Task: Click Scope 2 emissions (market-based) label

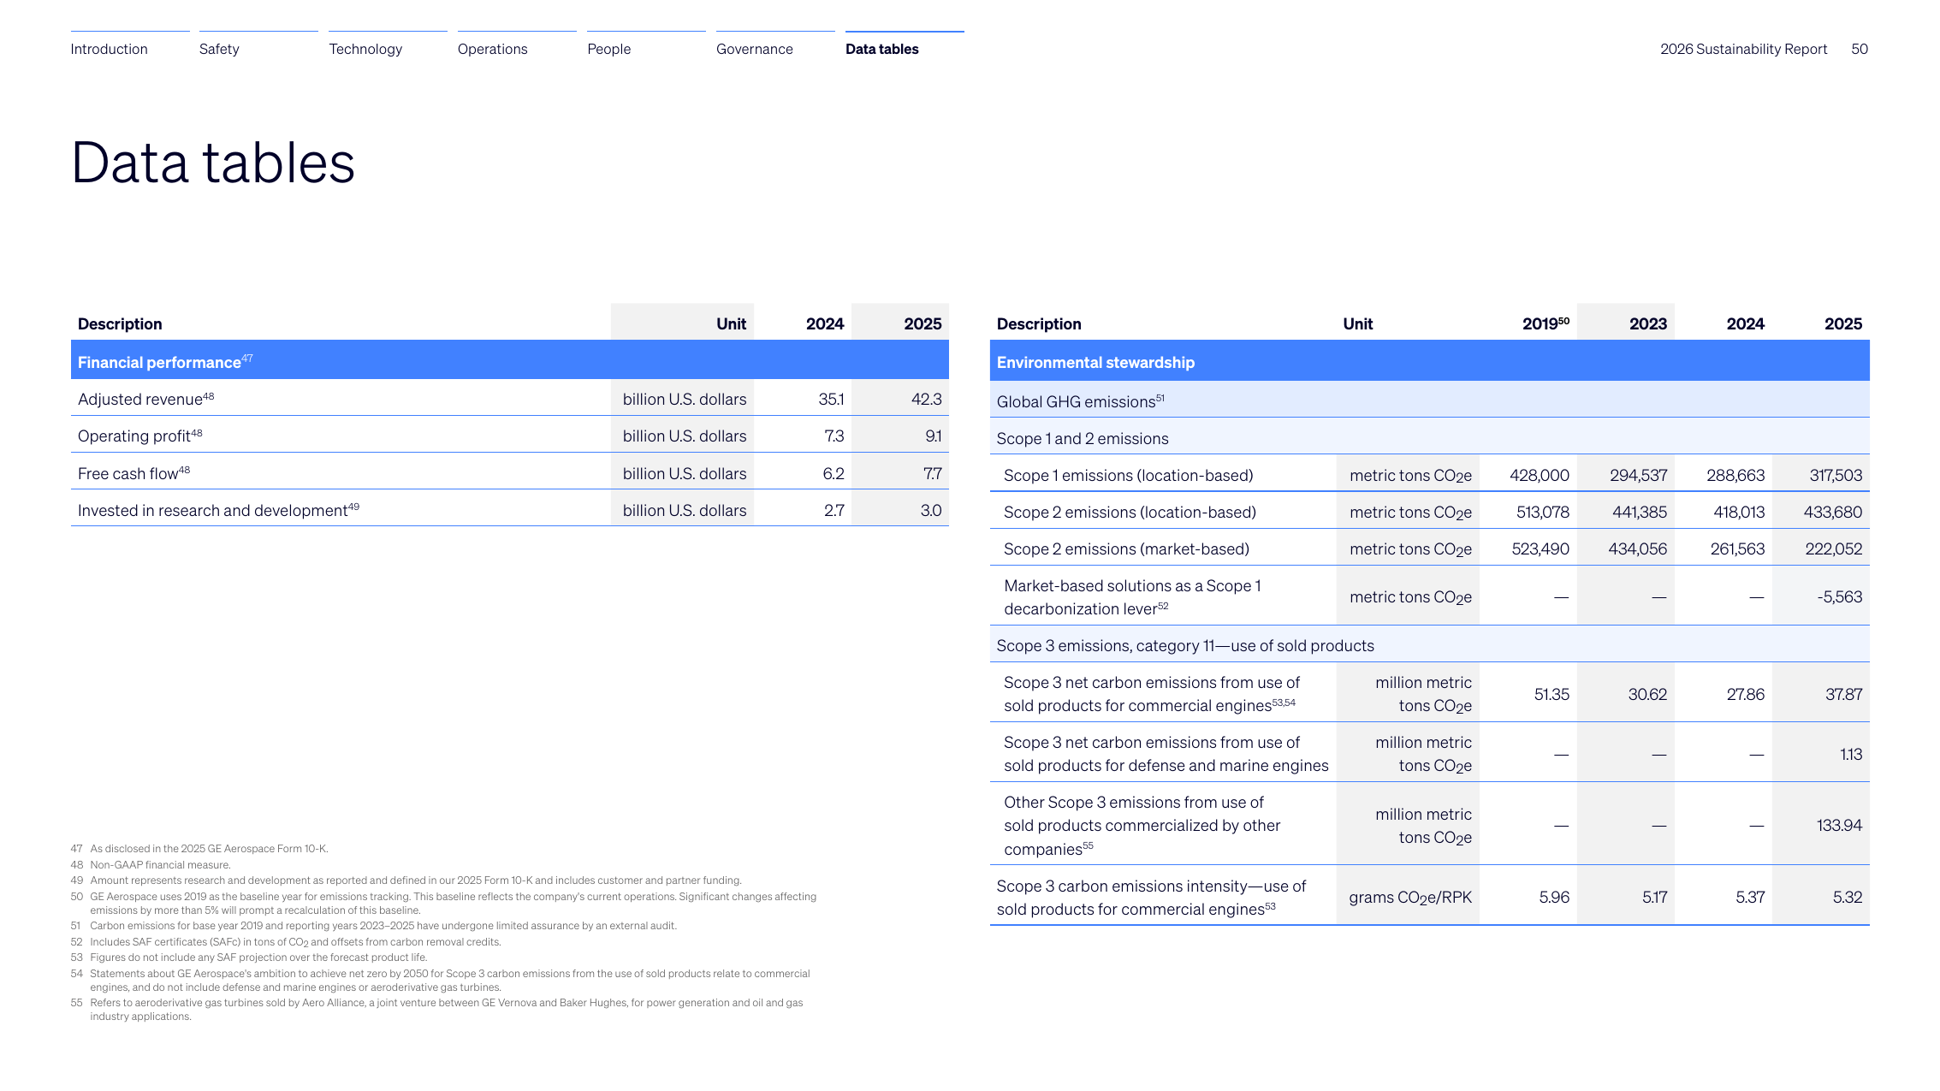Action: click(1126, 548)
